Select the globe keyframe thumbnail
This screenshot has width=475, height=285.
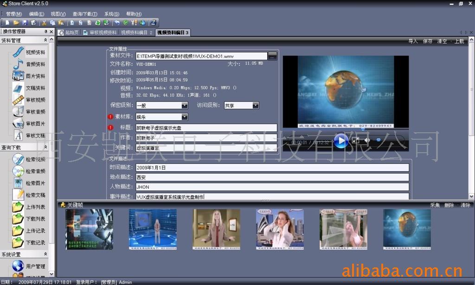tap(407, 229)
